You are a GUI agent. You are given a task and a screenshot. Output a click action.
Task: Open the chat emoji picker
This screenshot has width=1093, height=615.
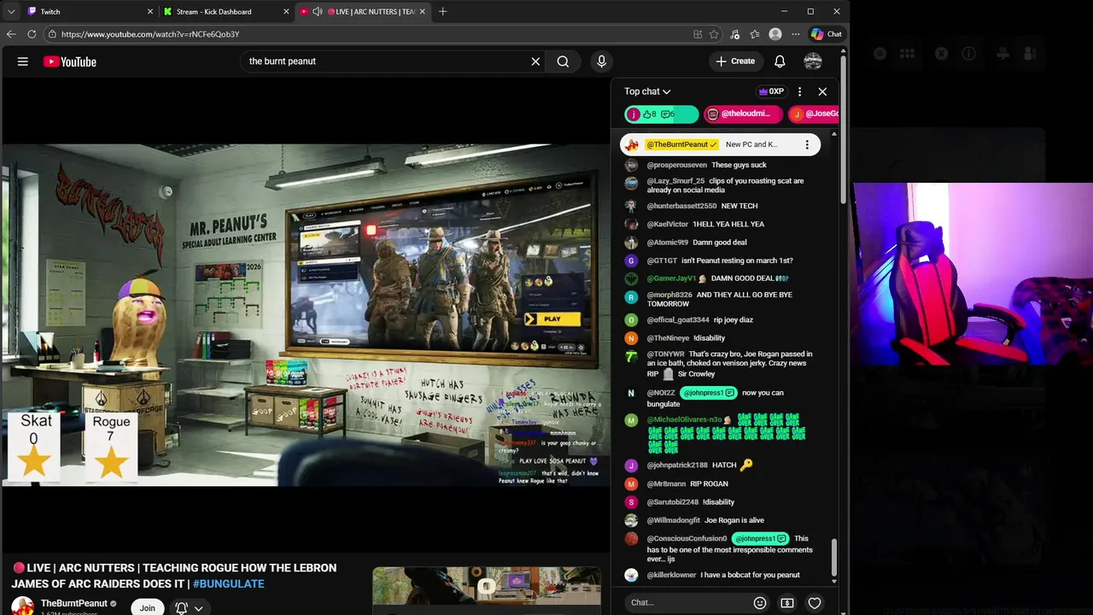[760, 603]
